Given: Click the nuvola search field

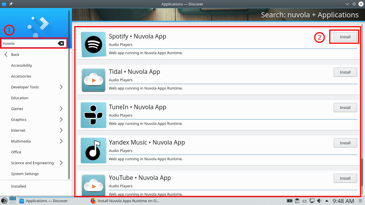Looking at the screenshot, I should [x=29, y=43].
